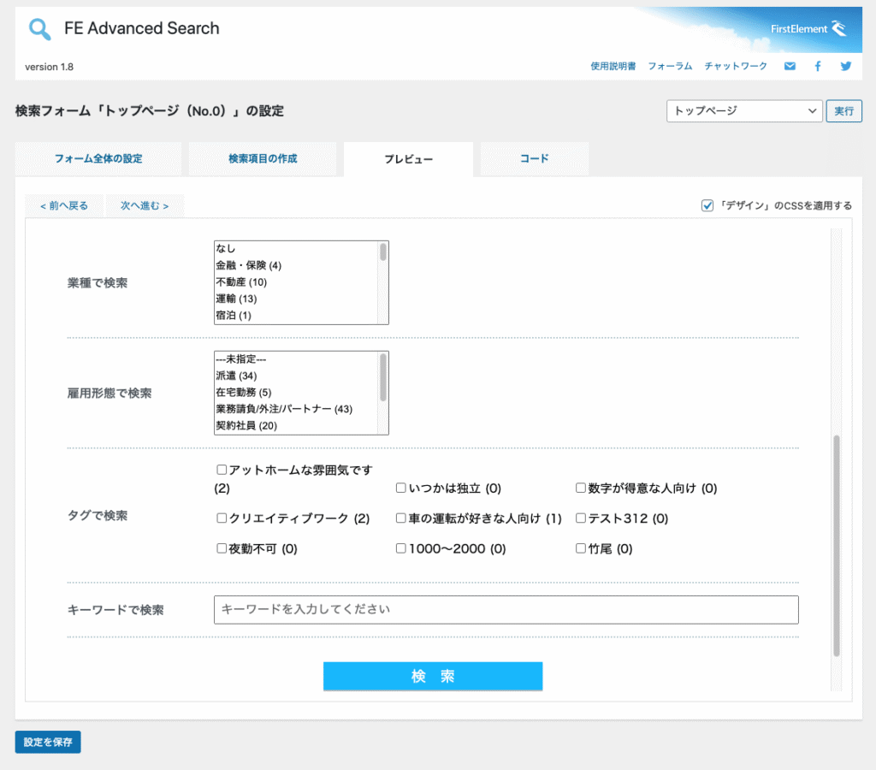Viewport: 876px width, 770px height.
Task: Select the プレビュー tab
Action: tap(408, 159)
